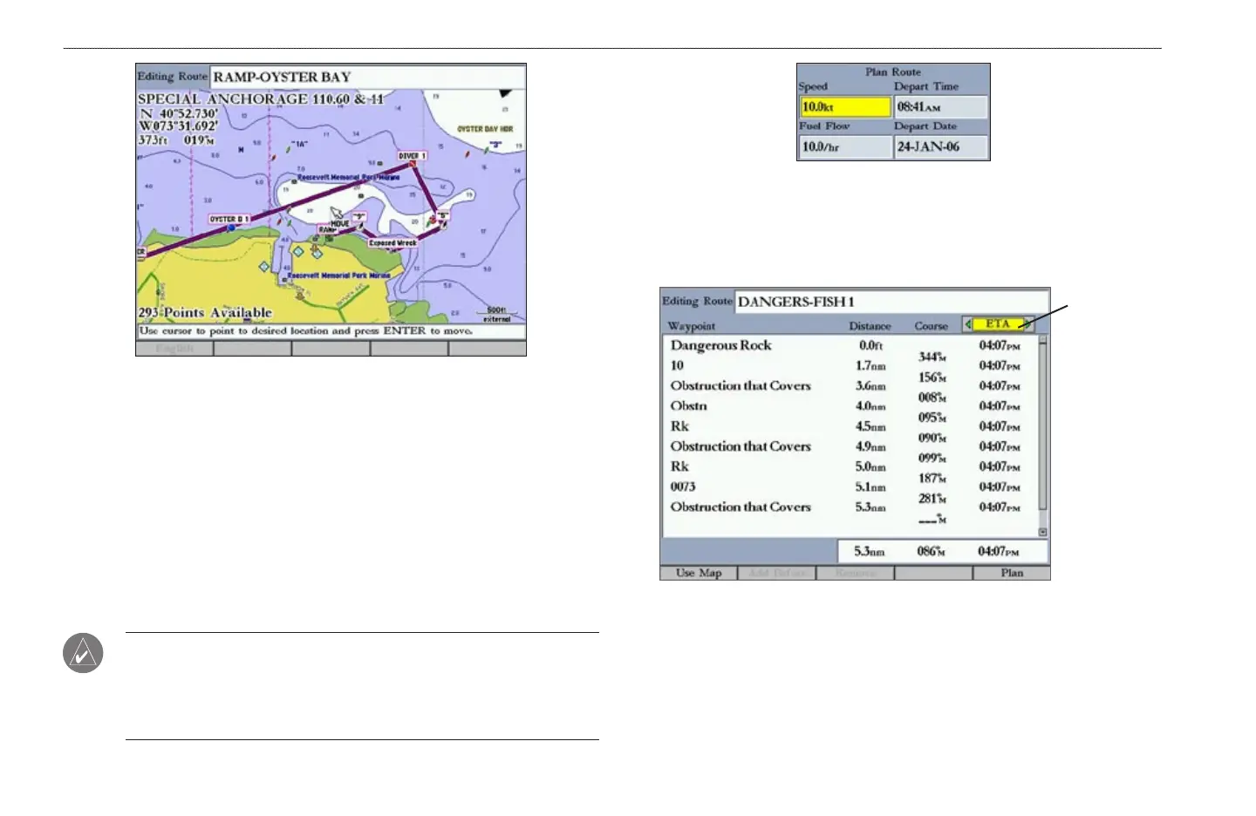The image size is (1256, 816).
Task: Click the total course 086° in summary row
Action: click(x=931, y=552)
